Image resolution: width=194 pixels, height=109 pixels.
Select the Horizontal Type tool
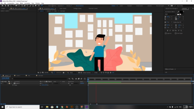click(x=27, y=6)
